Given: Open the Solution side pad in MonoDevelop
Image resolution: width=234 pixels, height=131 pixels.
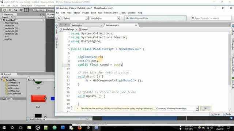Looking at the screenshot, I should pyautogui.click(x=56, y=43).
